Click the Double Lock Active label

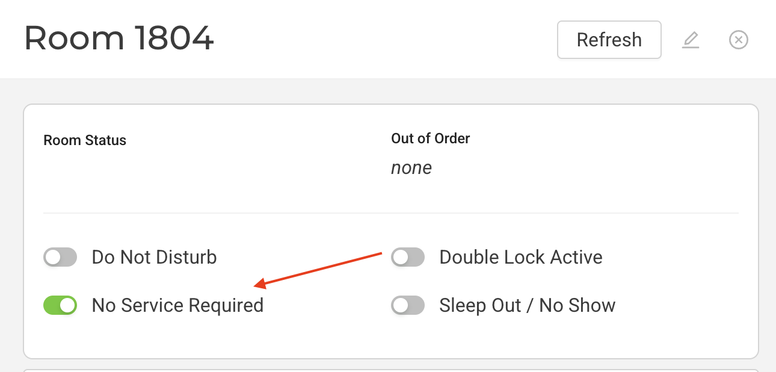tap(521, 258)
